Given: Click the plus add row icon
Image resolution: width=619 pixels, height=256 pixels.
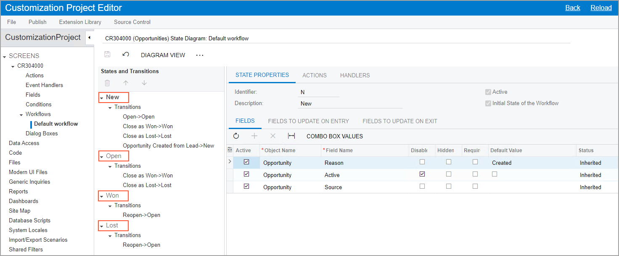Looking at the screenshot, I should click(x=254, y=136).
